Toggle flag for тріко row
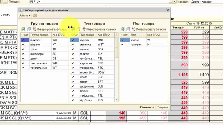Viewport: 223px width, 125px height. (23, 49)
